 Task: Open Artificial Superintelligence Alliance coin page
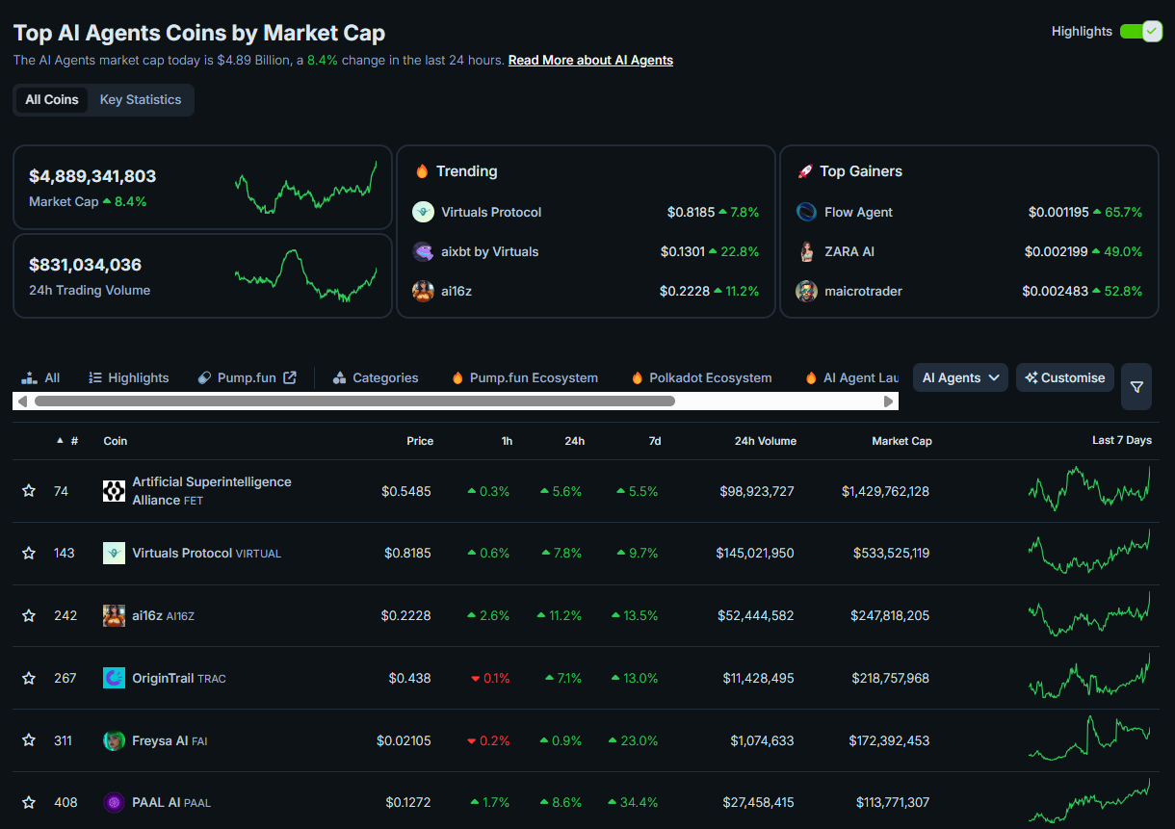pyautogui.click(x=212, y=491)
